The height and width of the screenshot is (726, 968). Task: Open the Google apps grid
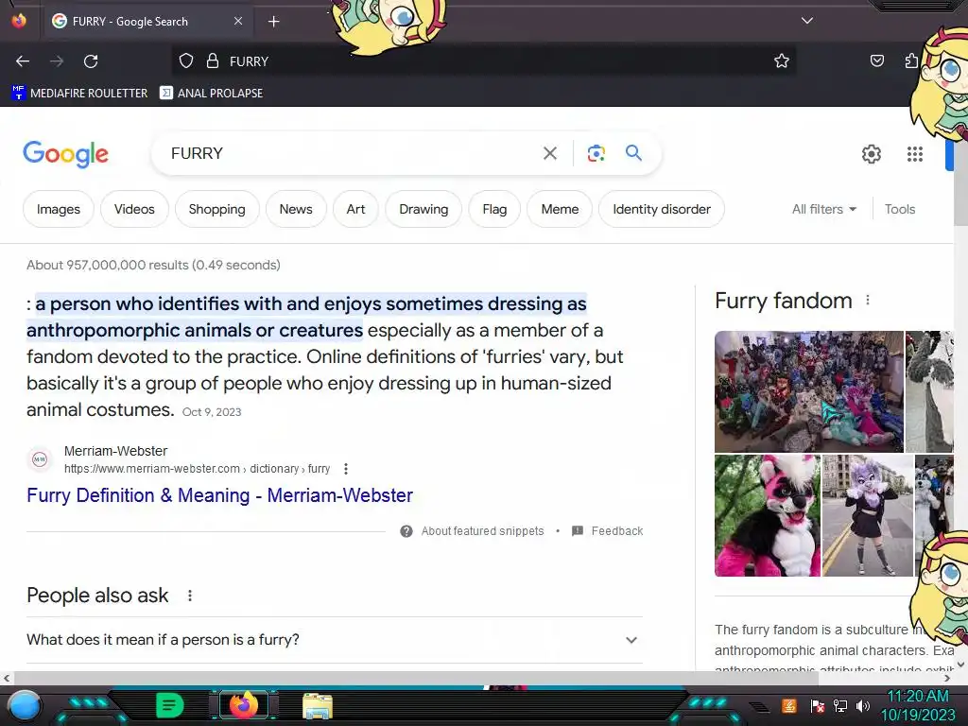click(x=915, y=154)
